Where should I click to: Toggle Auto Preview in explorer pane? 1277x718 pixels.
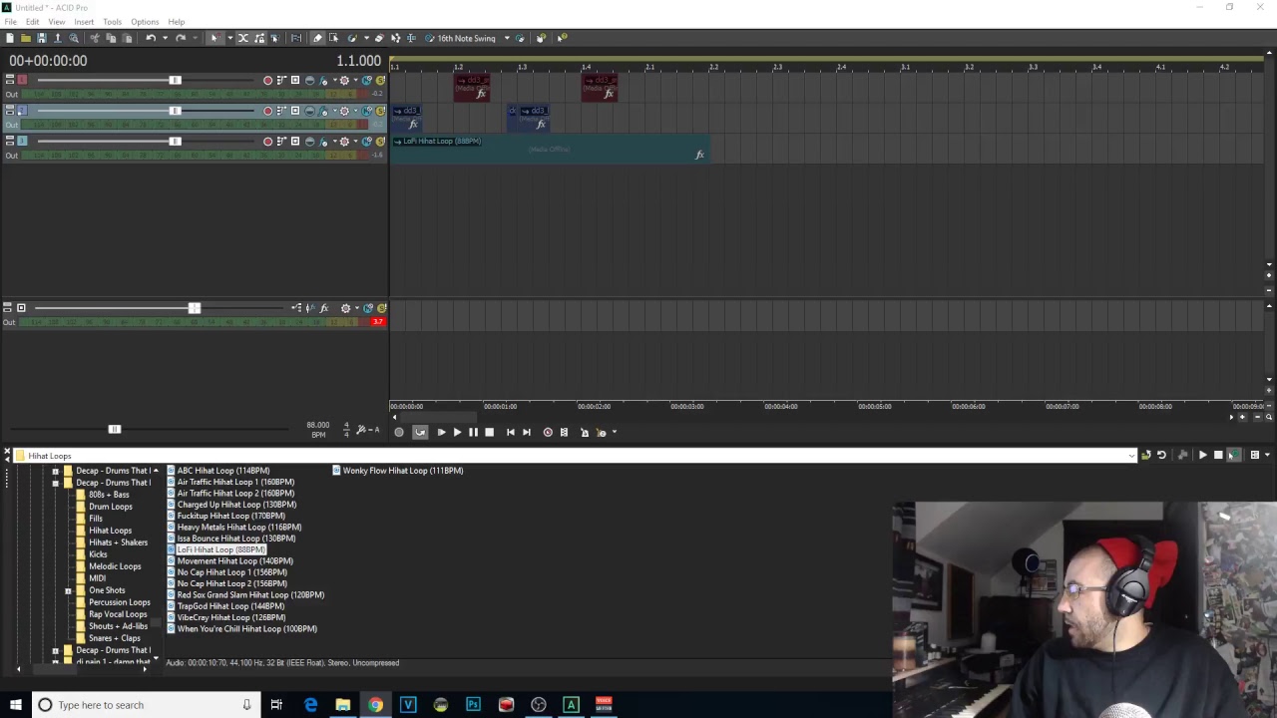[x=1233, y=455]
